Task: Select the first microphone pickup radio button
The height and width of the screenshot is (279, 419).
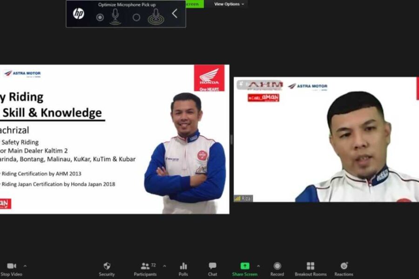Action: coord(100,17)
